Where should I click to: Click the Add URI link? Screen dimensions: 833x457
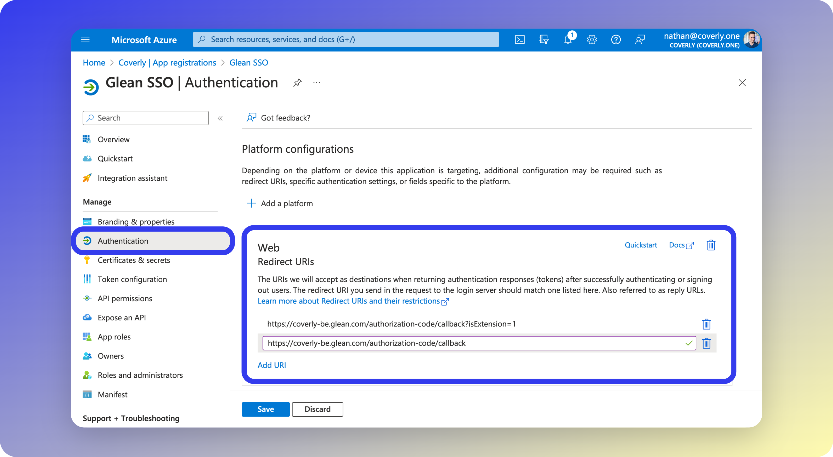272,365
